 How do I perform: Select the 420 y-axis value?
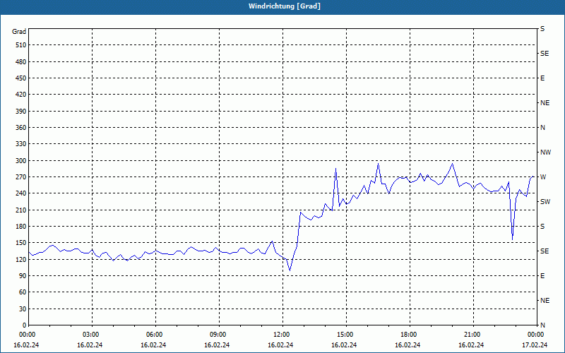(x=21, y=95)
